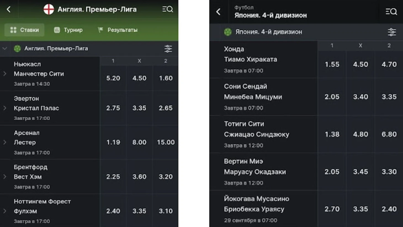
Task: Collapse the Англия. Премьер-Лига section
Action: tap(5, 49)
